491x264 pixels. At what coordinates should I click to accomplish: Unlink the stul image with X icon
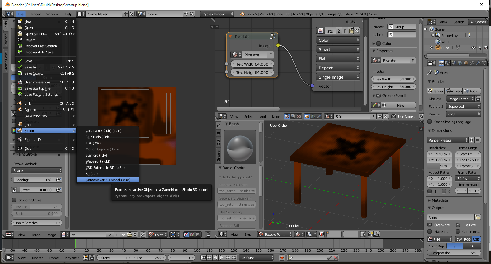135,235
